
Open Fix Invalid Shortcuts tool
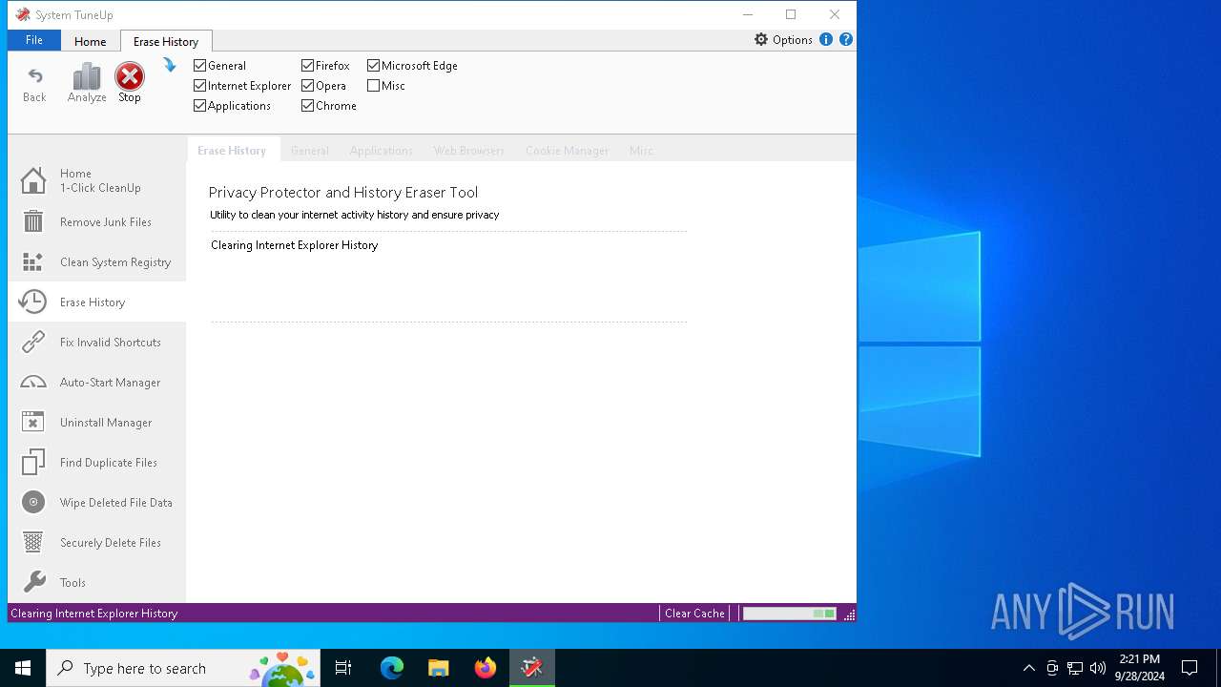[96, 342]
